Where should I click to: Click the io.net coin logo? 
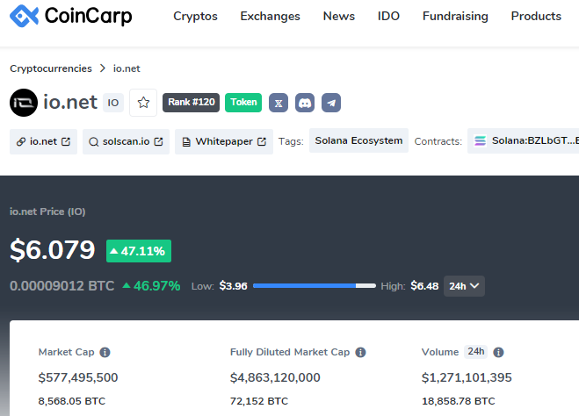click(24, 103)
